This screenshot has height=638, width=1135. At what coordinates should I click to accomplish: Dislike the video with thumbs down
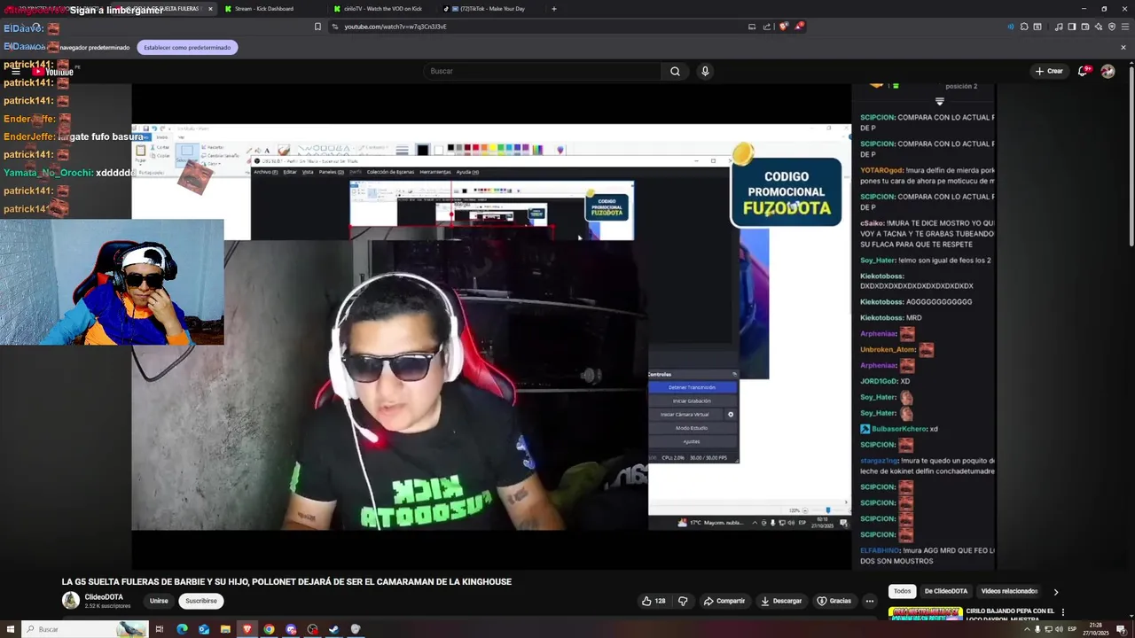tap(683, 601)
